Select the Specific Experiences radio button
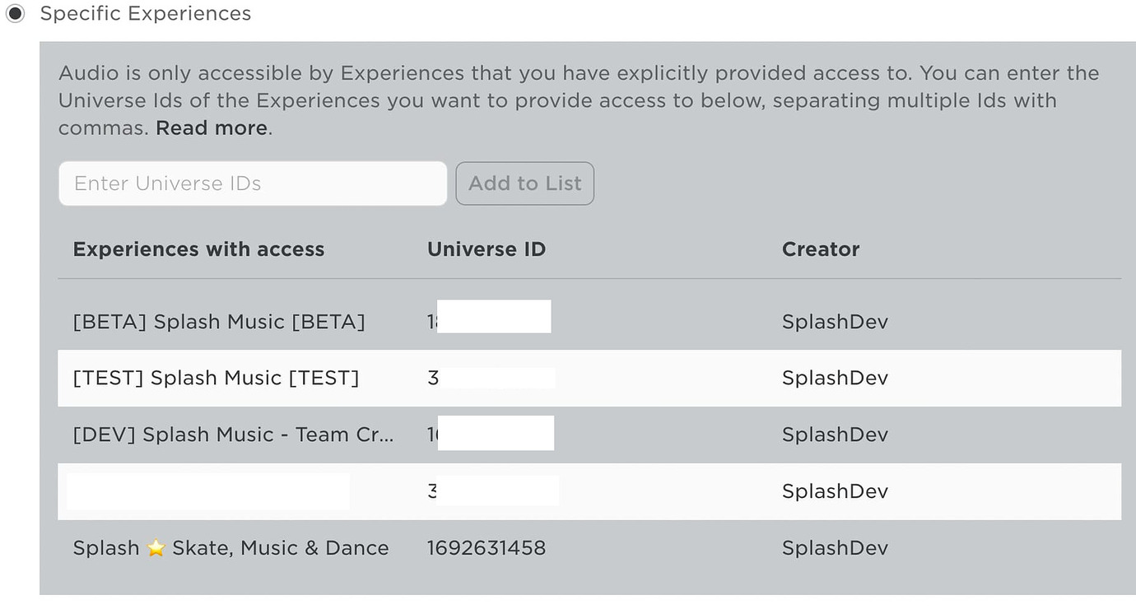Screen dimensions: 1136x609 point(15,14)
